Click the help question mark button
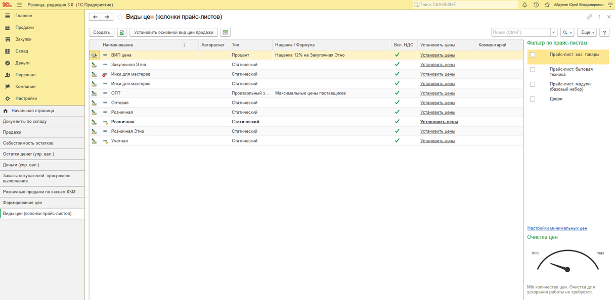This screenshot has height=300, width=615. click(x=604, y=32)
